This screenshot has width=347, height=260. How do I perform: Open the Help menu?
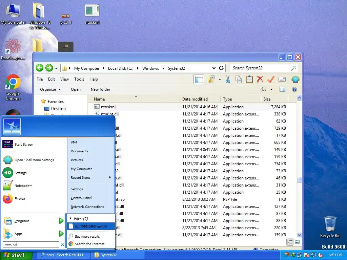tap(94, 79)
